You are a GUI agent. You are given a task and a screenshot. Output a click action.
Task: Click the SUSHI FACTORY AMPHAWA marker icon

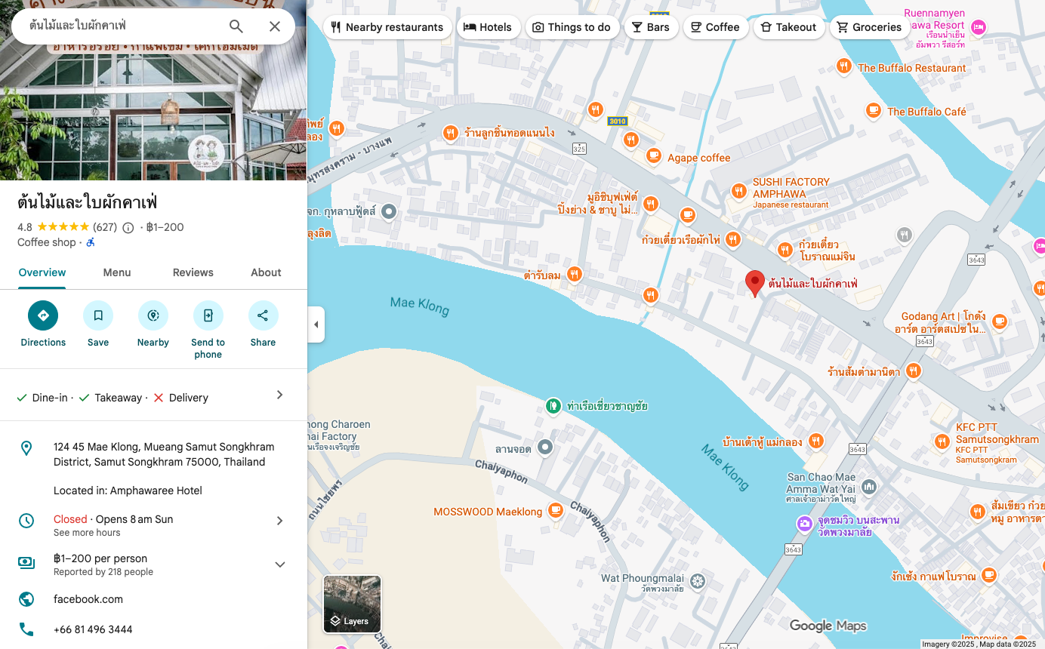[x=739, y=191]
